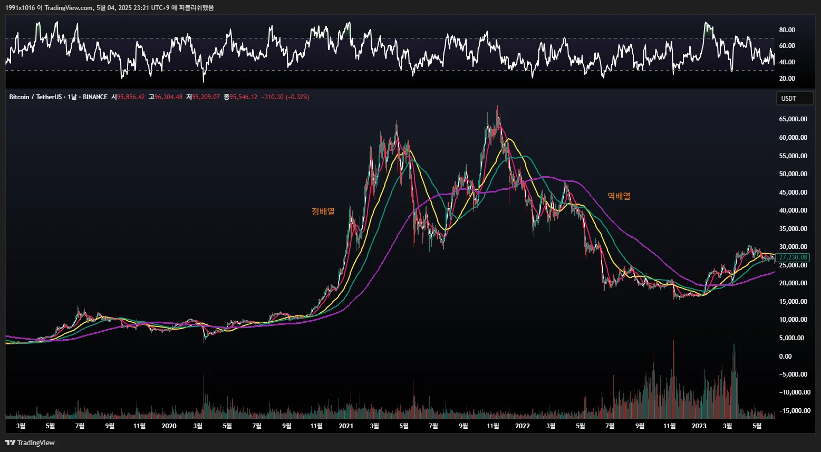821x452 pixels.
Task: Click the RSI scale label 40.00
Action: coord(787,62)
